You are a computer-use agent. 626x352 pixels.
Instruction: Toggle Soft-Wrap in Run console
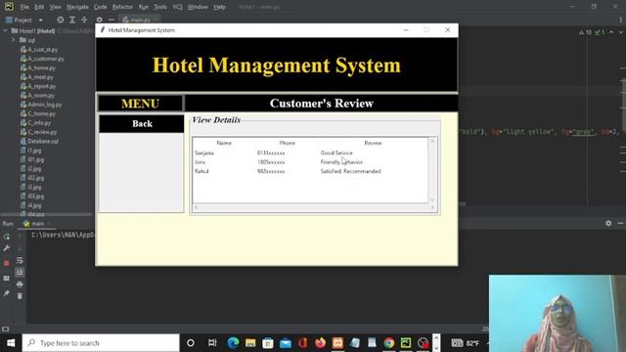tap(20, 261)
